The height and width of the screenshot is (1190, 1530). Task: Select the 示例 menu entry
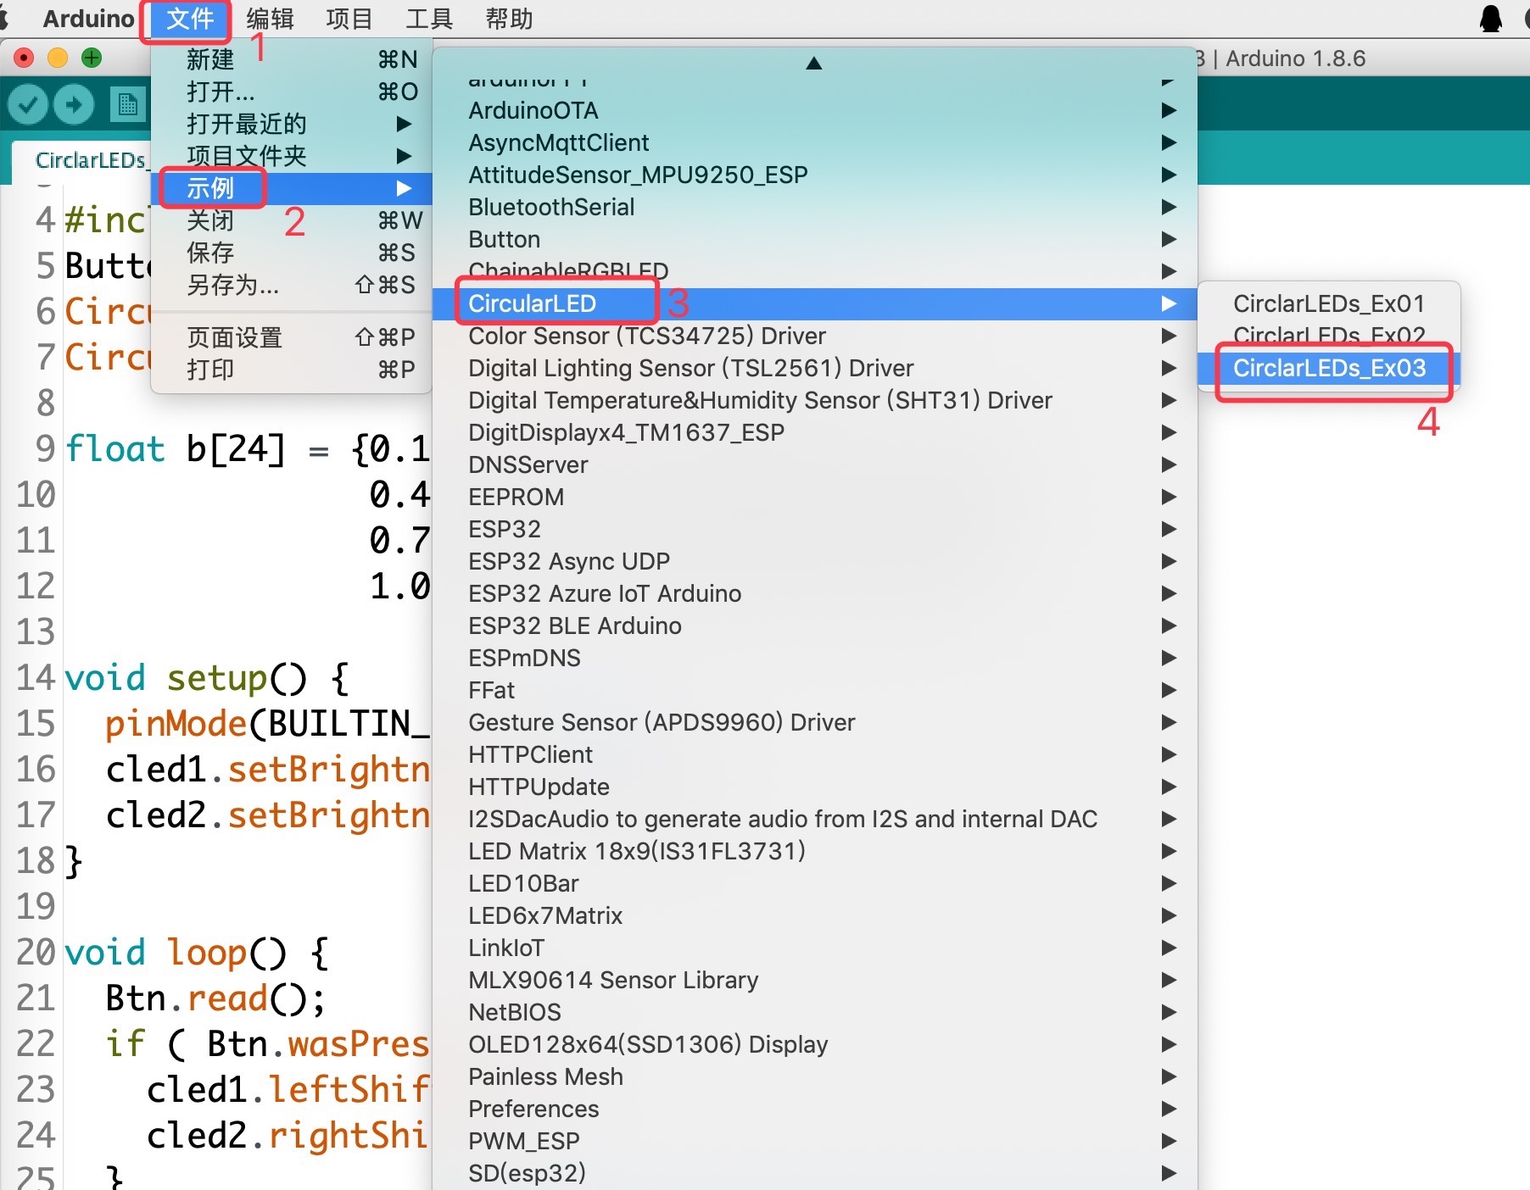point(291,188)
